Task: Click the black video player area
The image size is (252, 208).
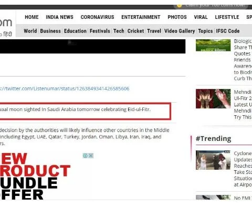Action: point(92,46)
